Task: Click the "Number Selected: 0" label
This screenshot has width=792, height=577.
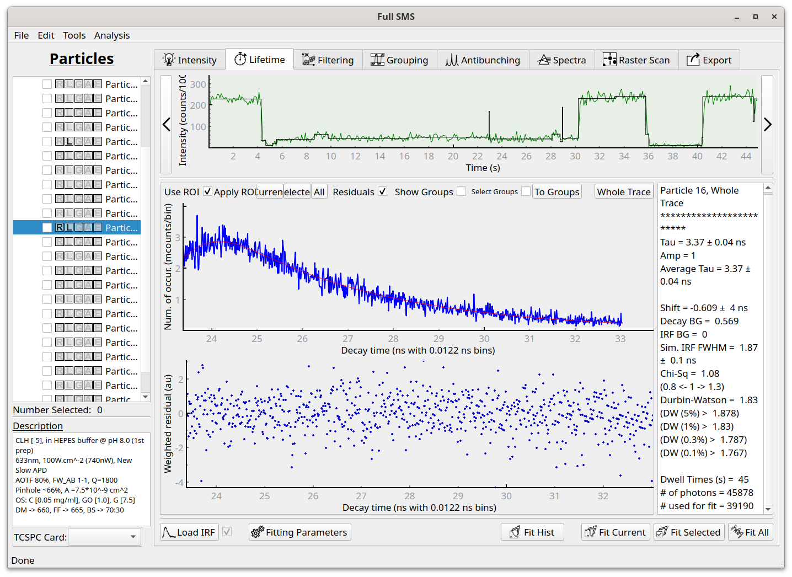Action: (x=58, y=410)
